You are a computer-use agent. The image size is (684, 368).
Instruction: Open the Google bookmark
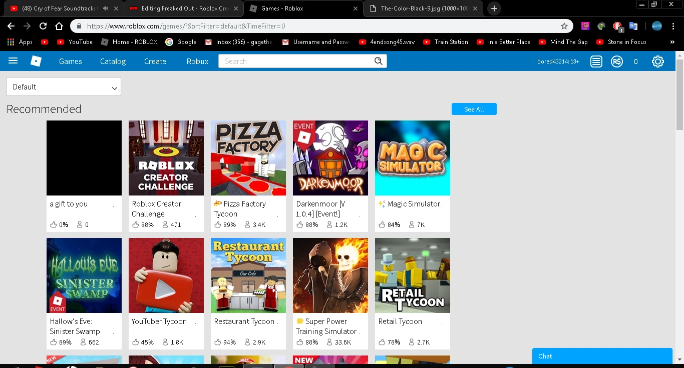181,42
